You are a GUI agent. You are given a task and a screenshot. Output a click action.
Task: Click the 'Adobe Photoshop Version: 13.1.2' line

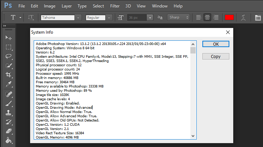click(101, 44)
